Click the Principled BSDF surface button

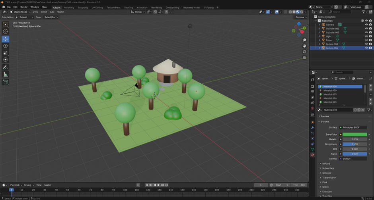tap(353, 127)
